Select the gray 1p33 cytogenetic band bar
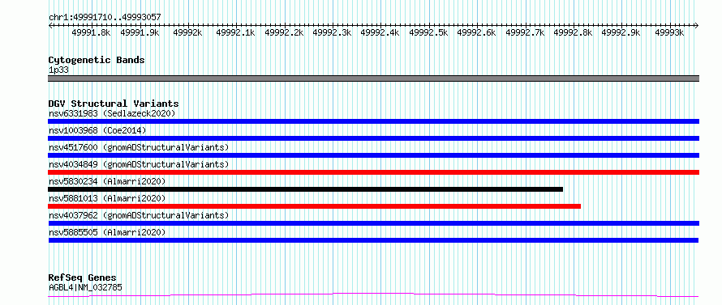This screenshot has width=722, height=305. [x=373, y=78]
